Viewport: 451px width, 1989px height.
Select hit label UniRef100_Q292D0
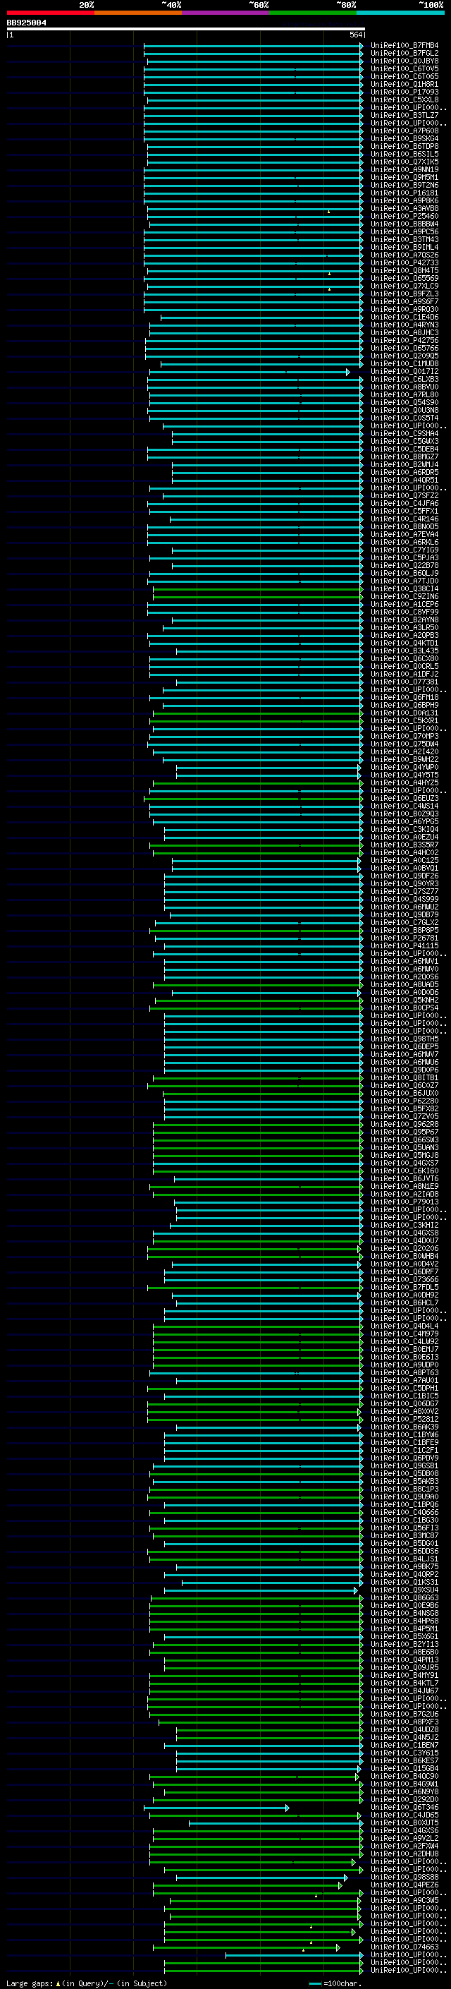pyautogui.click(x=404, y=1800)
